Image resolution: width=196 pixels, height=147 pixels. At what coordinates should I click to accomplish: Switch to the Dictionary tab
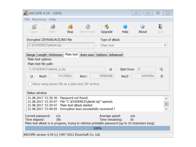tap(56, 55)
